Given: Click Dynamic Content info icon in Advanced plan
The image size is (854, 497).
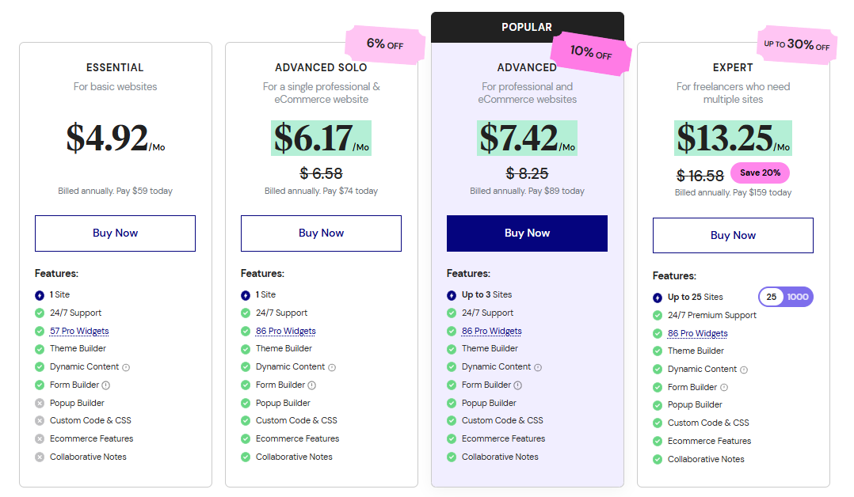Looking at the screenshot, I should [x=538, y=367].
